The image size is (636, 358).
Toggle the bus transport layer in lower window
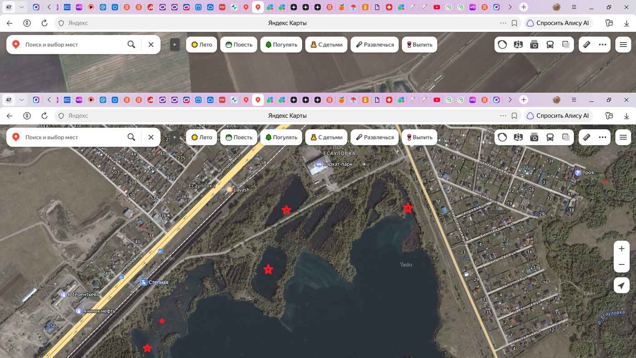point(550,137)
